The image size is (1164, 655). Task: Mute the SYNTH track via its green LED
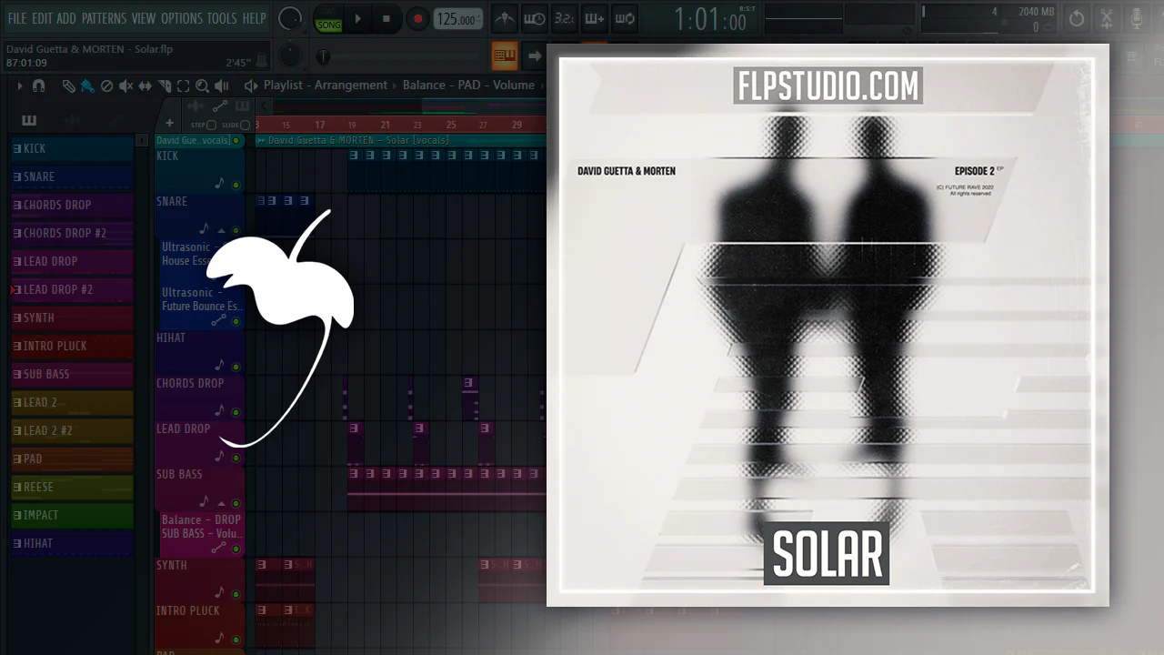[x=236, y=594]
